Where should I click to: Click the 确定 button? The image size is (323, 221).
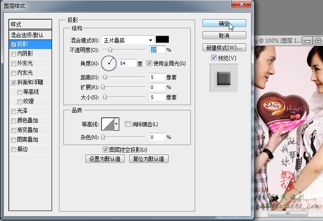point(224,23)
